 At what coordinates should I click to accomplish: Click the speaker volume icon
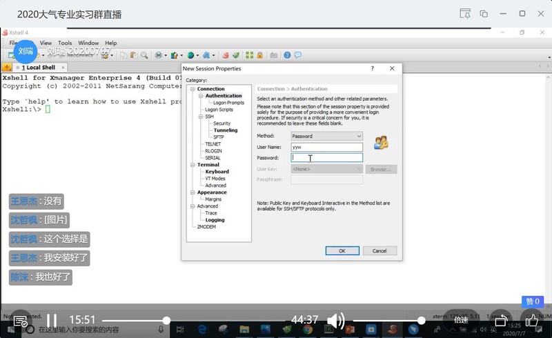335,320
